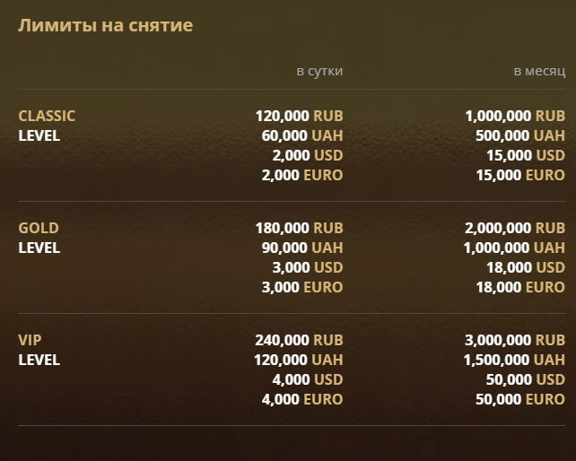This screenshot has width=576, height=461.
Task: Select Classic monthly limit 15,000 EURO
Action: coord(520,175)
